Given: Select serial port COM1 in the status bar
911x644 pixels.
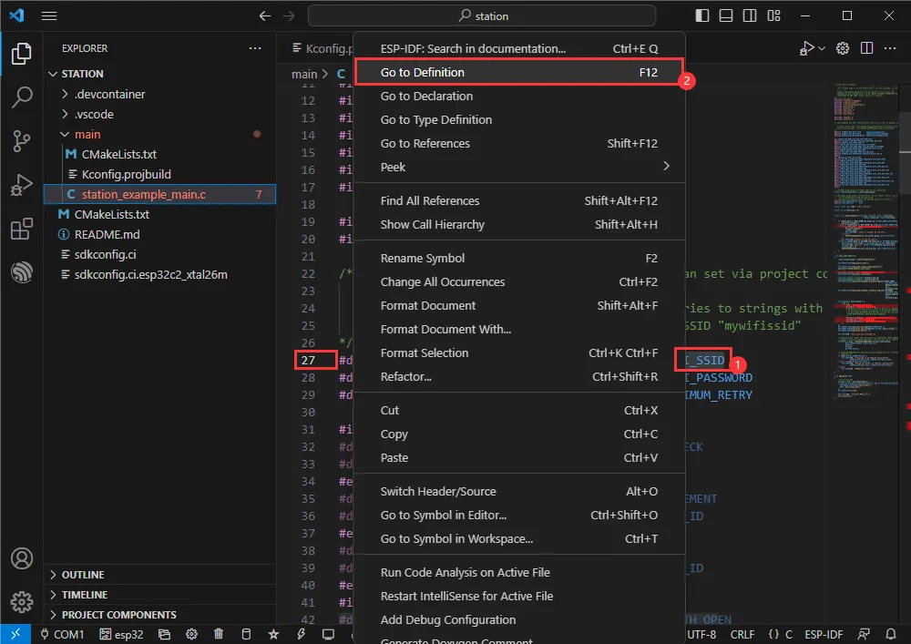Looking at the screenshot, I should (x=62, y=633).
